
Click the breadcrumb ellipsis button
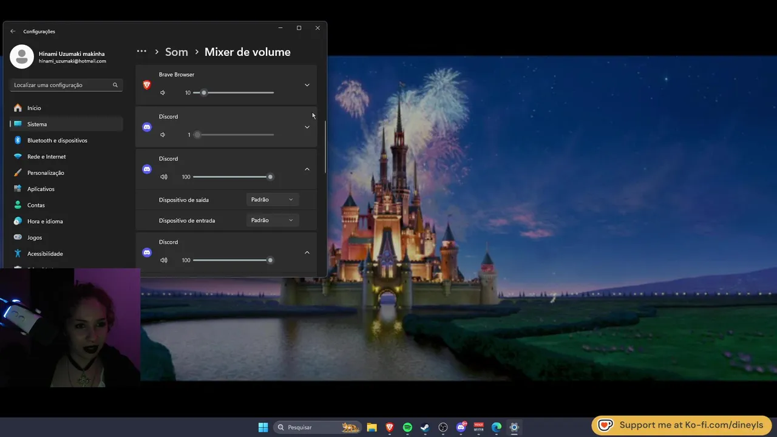tap(141, 52)
